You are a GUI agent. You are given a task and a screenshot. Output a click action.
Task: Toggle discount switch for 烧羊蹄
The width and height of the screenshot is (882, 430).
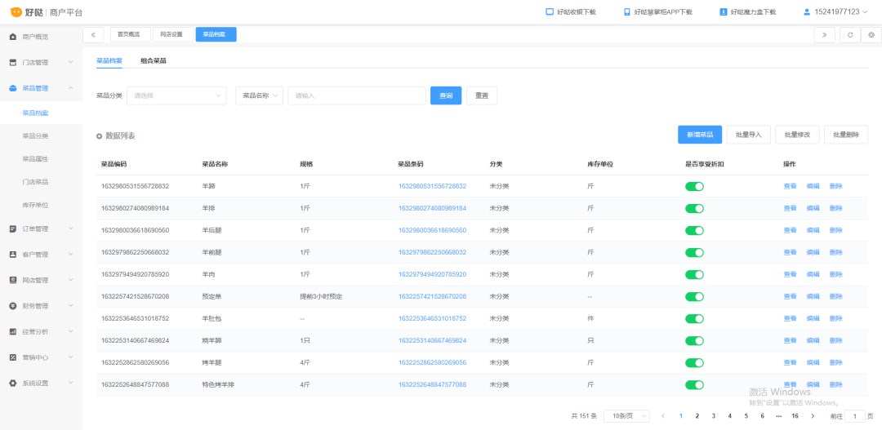tap(694, 340)
